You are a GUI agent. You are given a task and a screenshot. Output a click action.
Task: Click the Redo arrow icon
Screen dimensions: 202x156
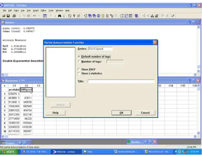click(39, 16)
